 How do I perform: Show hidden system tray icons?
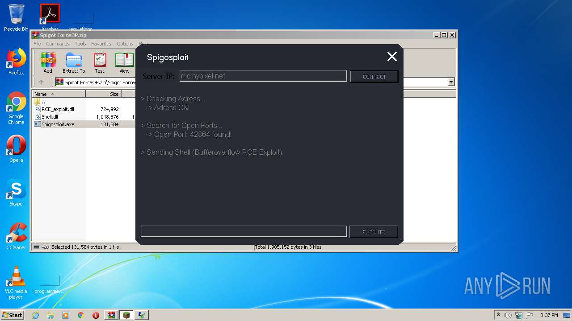pos(498,315)
